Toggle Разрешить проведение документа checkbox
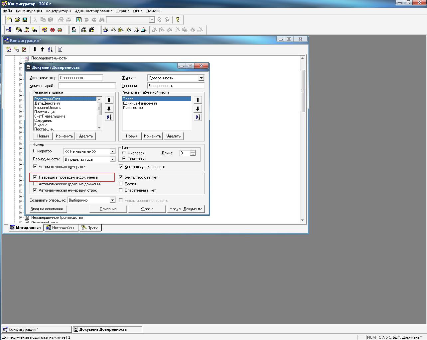Viewport: 427px width, 340px height. coord(35,177)
